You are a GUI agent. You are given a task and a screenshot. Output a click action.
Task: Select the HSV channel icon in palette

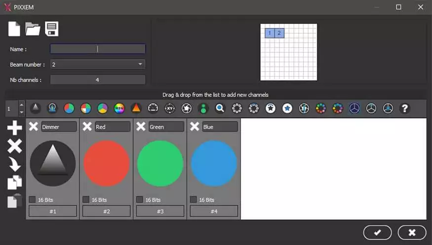tap(119, 108)
